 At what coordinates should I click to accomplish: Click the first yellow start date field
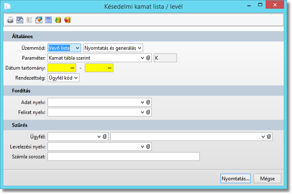pos(62,68)
